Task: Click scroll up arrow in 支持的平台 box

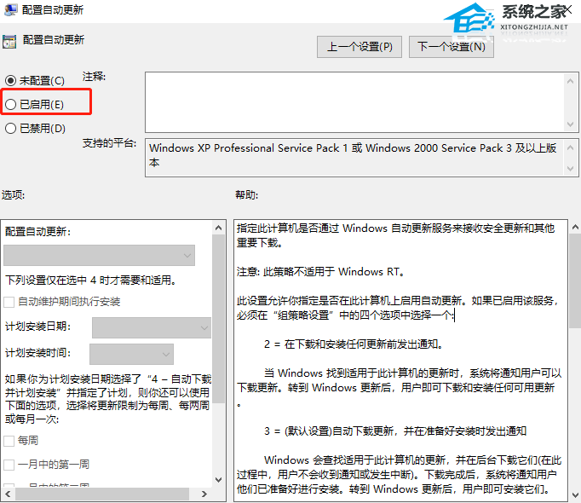Action: coord(570,147)
